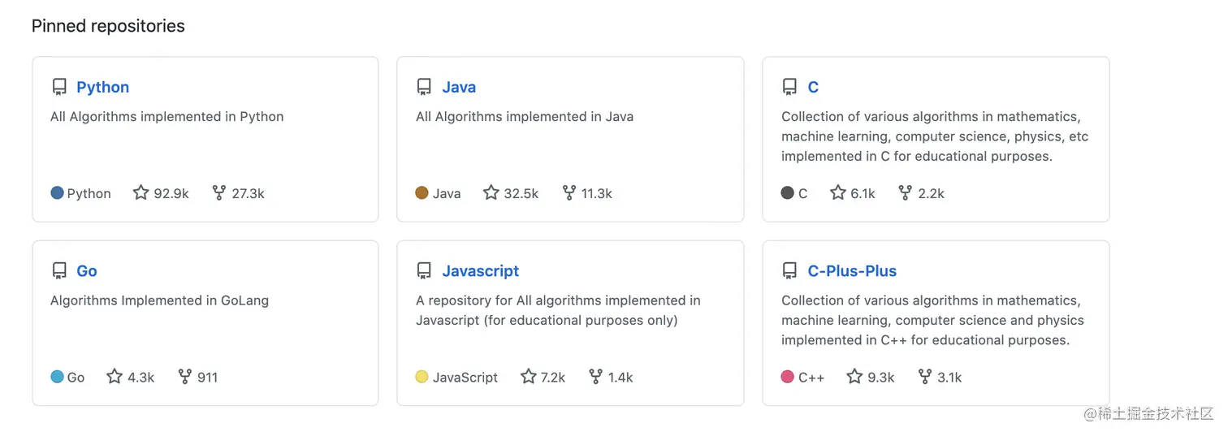Click the fork icon on C-Plus-Plus repo
The height and width of the screenshot is (436, 1228).
tap(925, 377)
